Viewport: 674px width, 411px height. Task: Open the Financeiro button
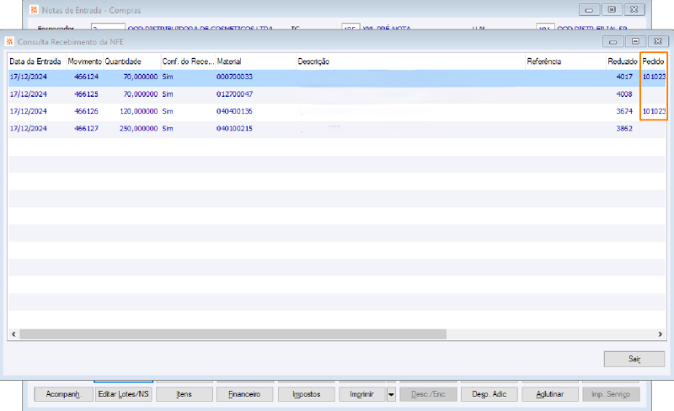[244, 394]
